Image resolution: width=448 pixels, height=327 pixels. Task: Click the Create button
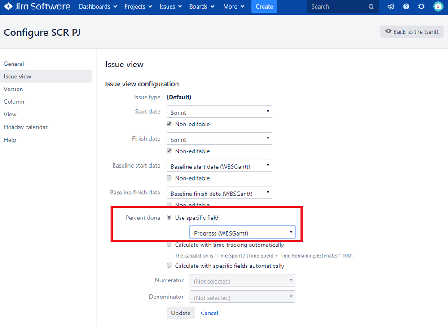click(x=264, y=6)
